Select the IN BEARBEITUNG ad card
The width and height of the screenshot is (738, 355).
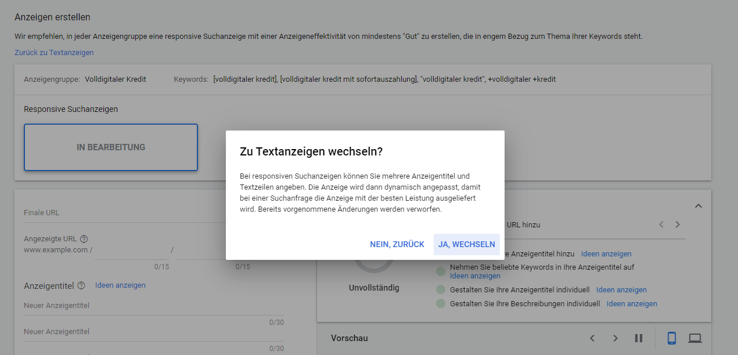[x=111, y=147]
